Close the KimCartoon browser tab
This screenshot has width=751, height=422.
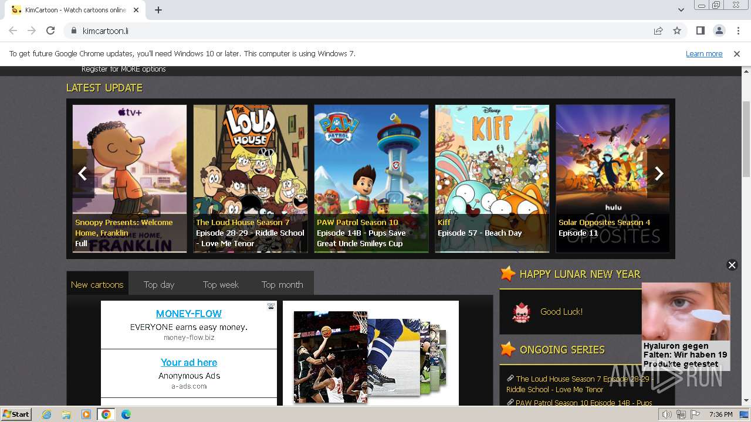(137, 10)
